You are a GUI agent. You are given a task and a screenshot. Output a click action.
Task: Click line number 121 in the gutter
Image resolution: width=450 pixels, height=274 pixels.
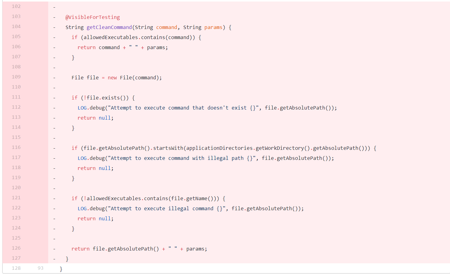[16, 198]
